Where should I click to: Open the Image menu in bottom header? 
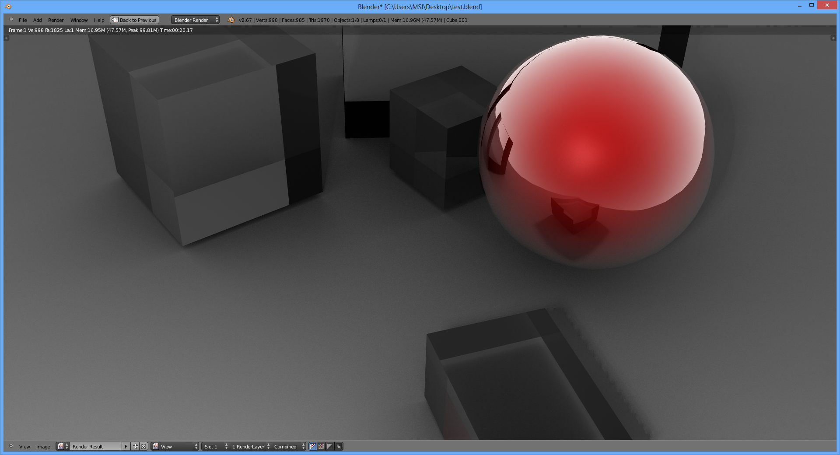tap(43, 447)
